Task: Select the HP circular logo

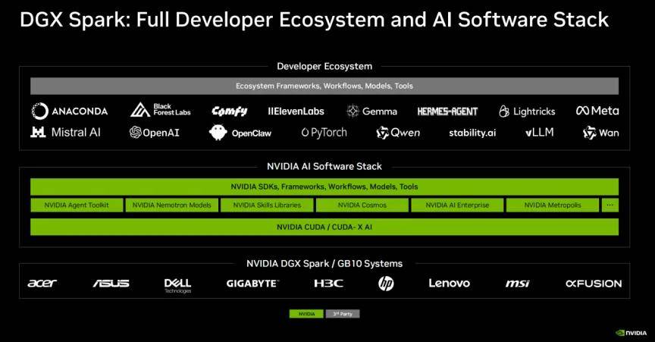Action: [x=386, y=284]
